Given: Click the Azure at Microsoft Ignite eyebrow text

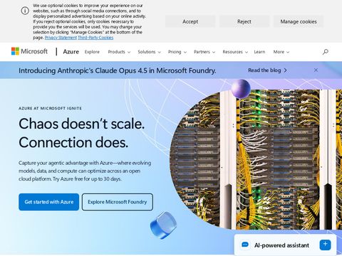Looking at the screenshot, I should coord(50,108).
